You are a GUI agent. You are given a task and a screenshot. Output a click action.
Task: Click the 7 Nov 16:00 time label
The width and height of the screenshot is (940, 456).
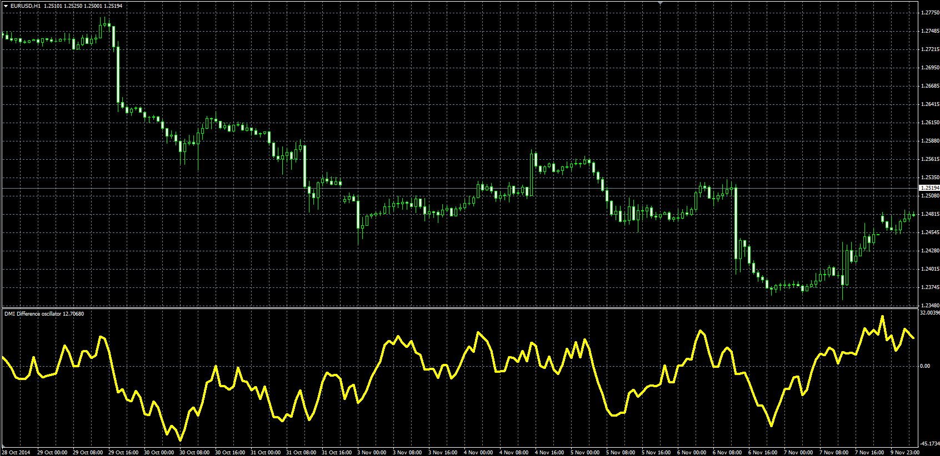tap(870, 453)
